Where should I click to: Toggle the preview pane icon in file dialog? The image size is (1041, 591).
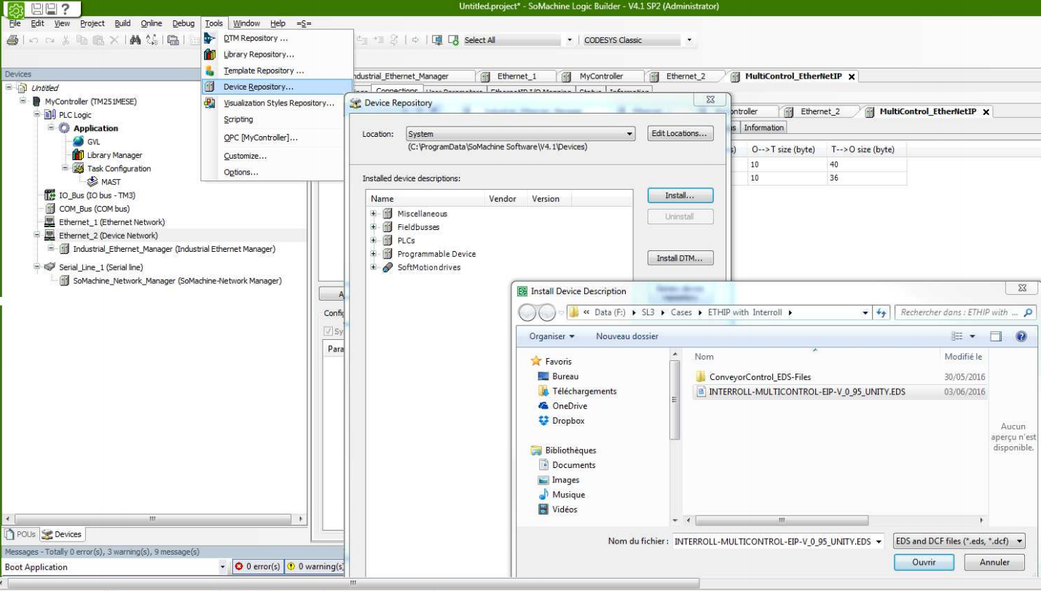(996, 336)
